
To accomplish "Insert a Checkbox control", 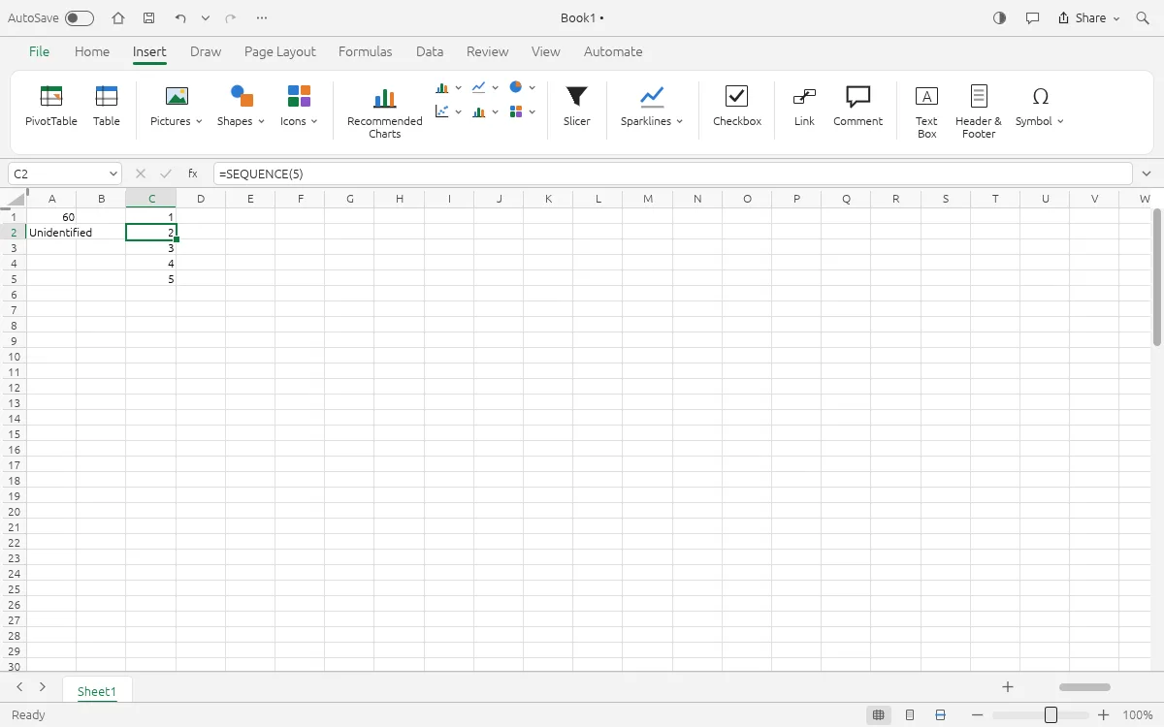I will click(737, 107).
